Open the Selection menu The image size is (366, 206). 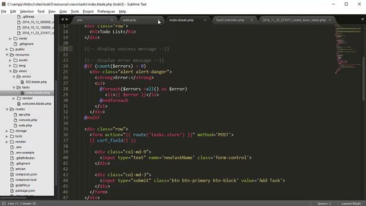coord(27,11)
